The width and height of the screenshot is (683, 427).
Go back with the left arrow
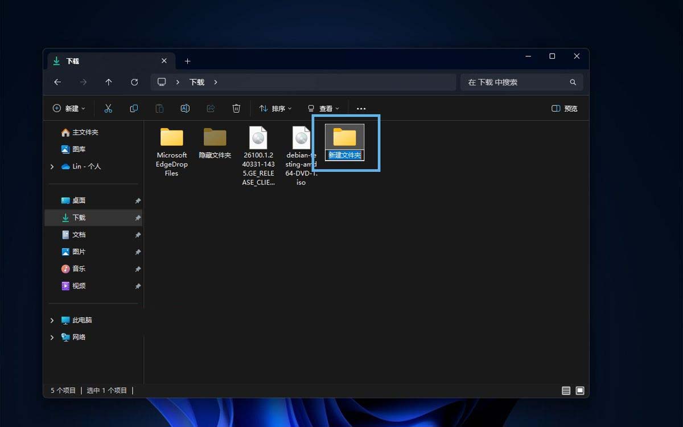pos(57,82)
